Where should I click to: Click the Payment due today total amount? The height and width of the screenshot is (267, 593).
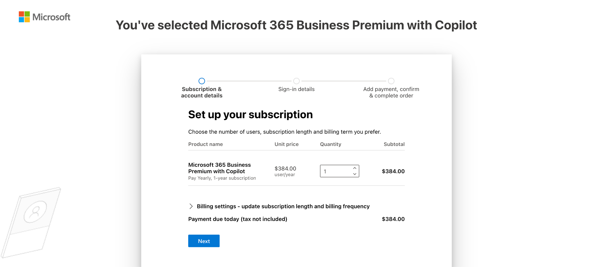[x=393, y=219]
